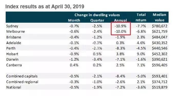Click Darwin quarter change -3.4%
This screenshot has height=96, width=175.
(x=97, y=59)
